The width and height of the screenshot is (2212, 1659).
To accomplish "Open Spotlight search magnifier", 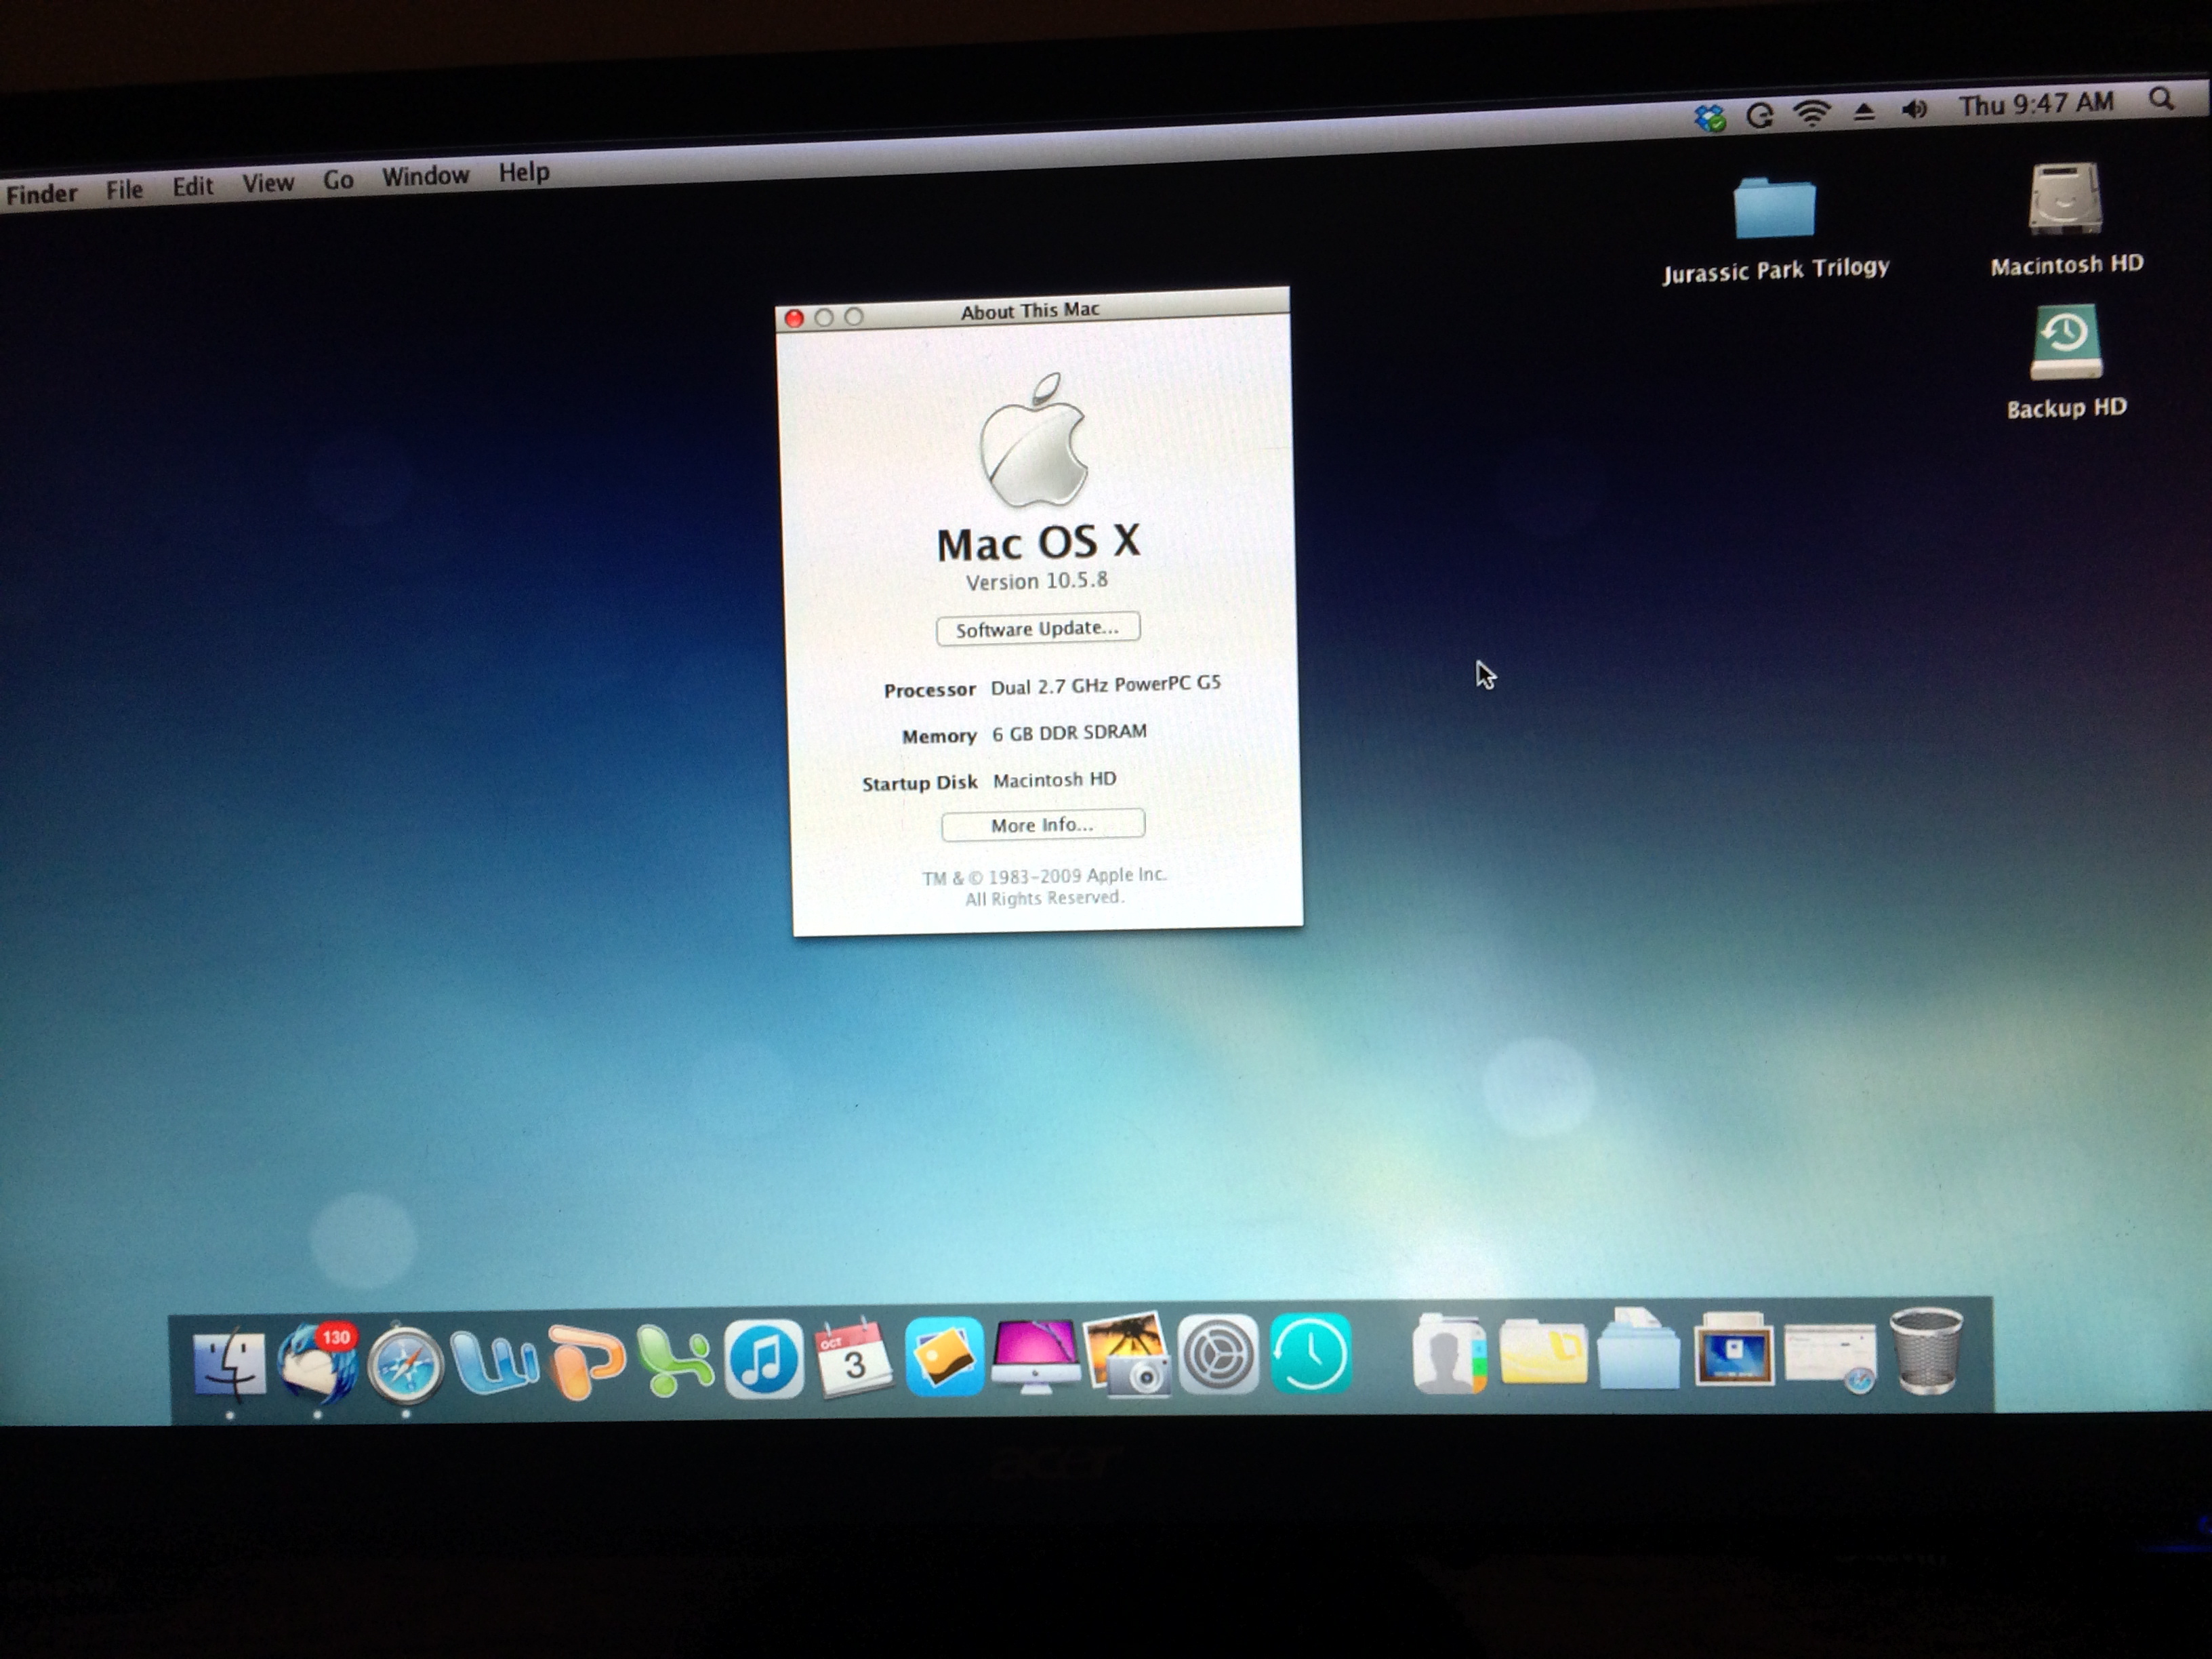I will [2162, 99].
